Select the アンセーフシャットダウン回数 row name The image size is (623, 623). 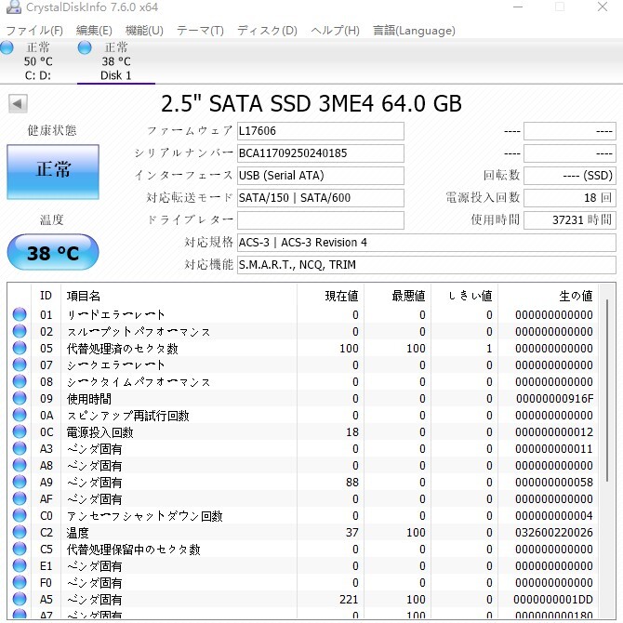(x=144, y=516)
